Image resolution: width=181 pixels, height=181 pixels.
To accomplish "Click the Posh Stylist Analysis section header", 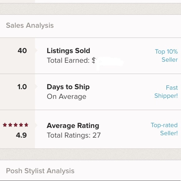I will click(40, 171).
